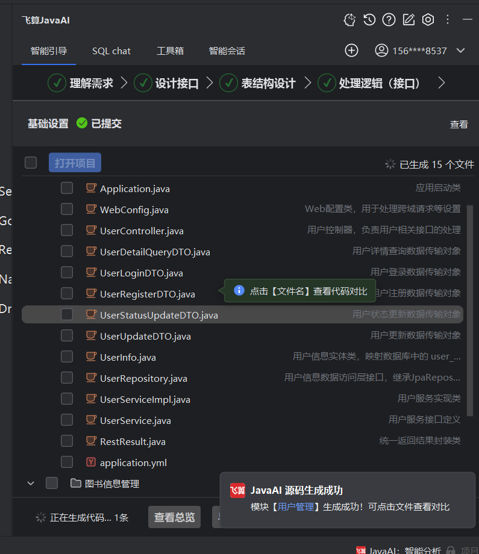The width and height of the screenshot is (479, 554).
Task: Switch to the SQL chat tab
Action: 111,51
